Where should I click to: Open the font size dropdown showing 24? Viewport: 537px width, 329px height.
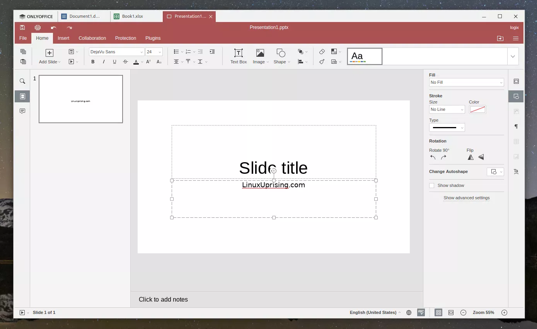point(154,52)
